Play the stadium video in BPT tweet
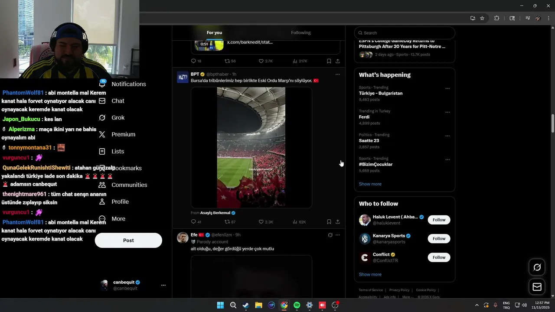This screenshot has width=555, height=312. click(x=251, y=148)
